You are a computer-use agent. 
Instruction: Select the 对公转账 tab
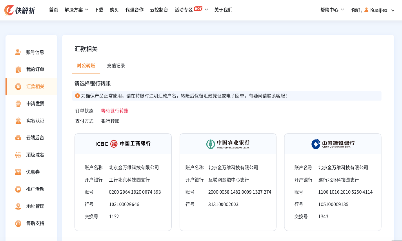[x=86, y=66]
